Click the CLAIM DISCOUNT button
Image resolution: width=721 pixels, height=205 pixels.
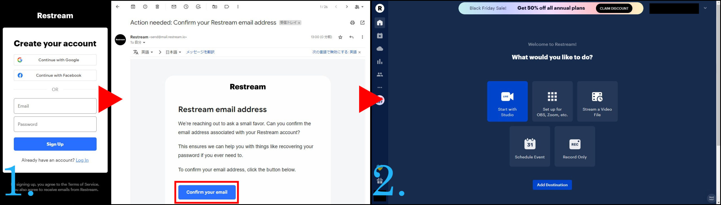[614, 8]
